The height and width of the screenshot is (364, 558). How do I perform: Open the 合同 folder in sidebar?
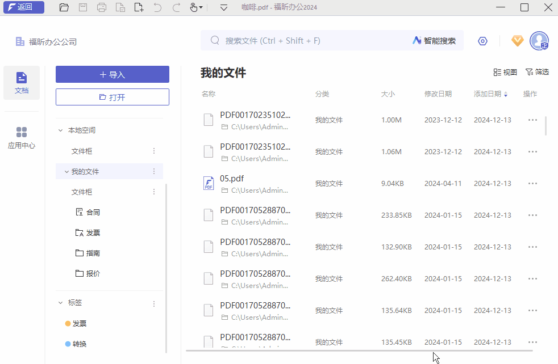click(91, 211)
